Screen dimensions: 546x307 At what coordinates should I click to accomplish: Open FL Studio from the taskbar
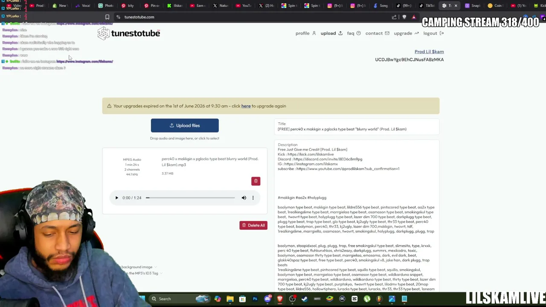(x=379, y=299)
